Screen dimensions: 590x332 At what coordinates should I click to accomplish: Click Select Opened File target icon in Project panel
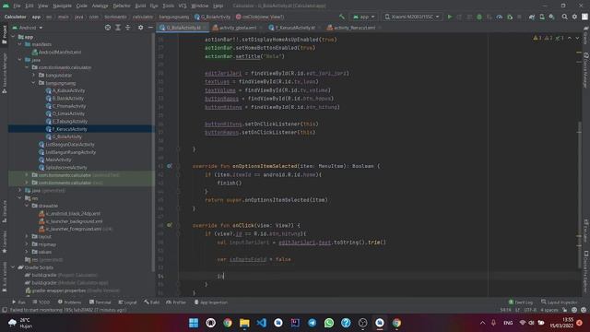(108, 28)
